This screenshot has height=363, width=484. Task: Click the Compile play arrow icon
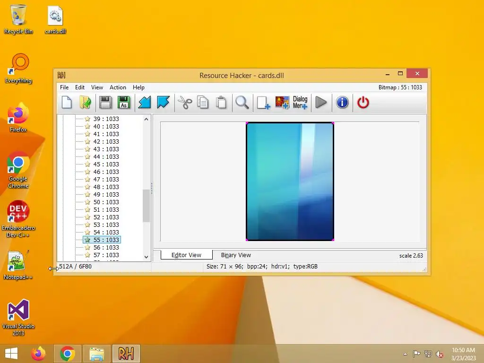[x=321, y=103]
